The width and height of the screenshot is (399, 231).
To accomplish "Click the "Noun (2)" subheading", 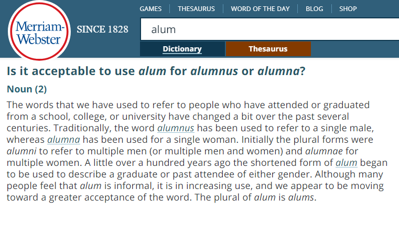I will (27, 89).
